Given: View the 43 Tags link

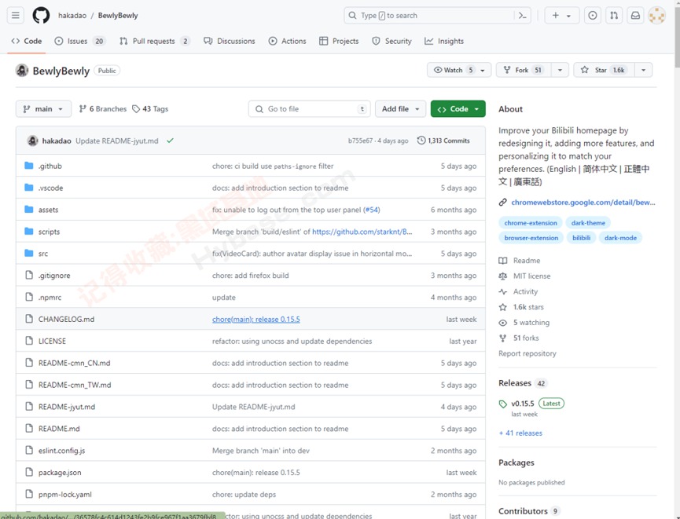Looking at the screenshot, I should (150, 108).
